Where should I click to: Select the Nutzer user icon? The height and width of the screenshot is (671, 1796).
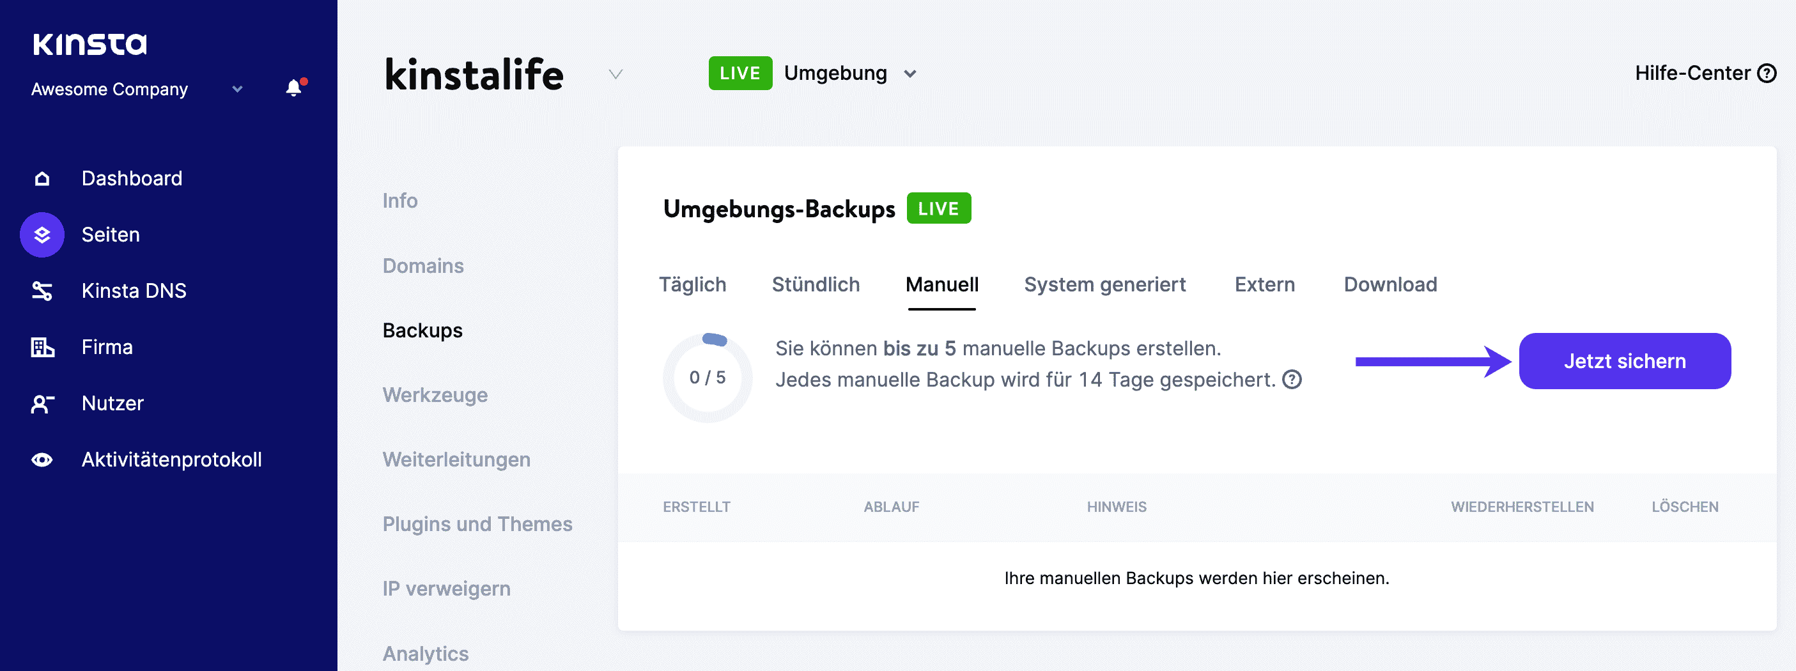(x=41, y=403)
